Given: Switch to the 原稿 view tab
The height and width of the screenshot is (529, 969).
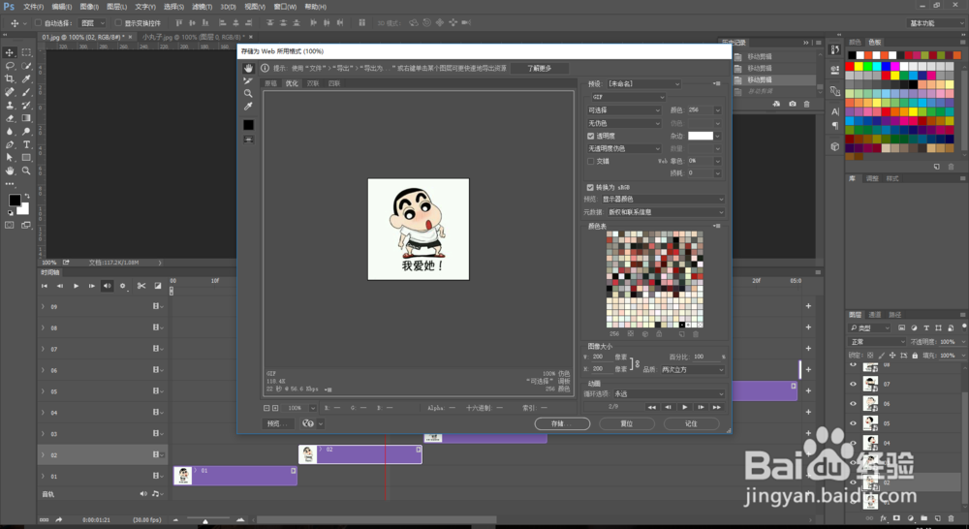Looking at the screenshot, I should (x=270, y=83).
